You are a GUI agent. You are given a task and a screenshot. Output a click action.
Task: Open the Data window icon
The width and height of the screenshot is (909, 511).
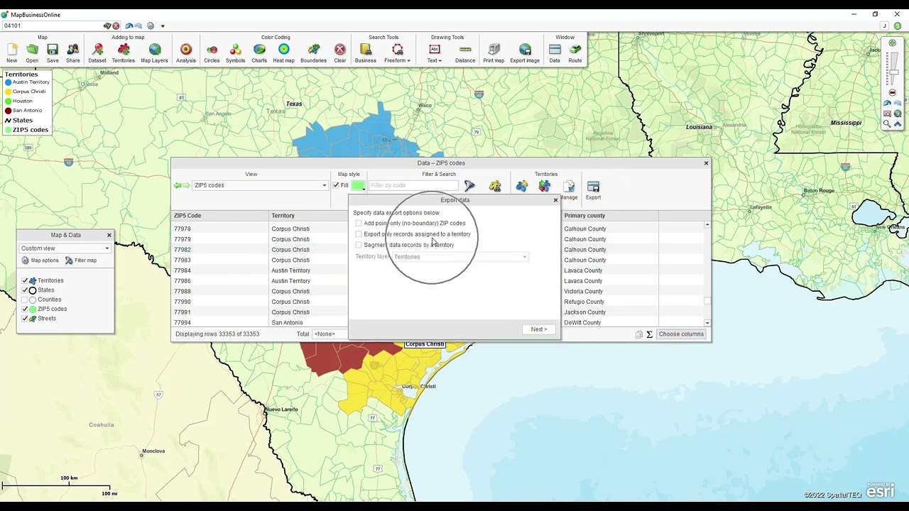tap(555, 53)
